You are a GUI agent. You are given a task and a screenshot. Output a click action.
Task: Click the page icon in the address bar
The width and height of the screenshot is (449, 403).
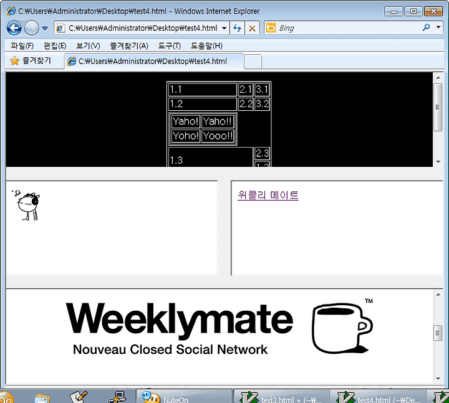(60, 28)
